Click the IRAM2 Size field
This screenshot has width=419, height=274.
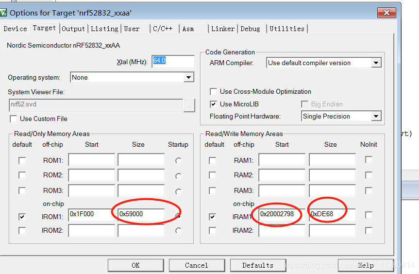pos(333,230)
